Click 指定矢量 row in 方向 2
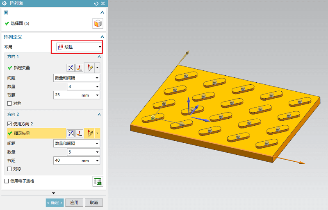Viewport: 328px width, 210px height. tap(36, 133)
